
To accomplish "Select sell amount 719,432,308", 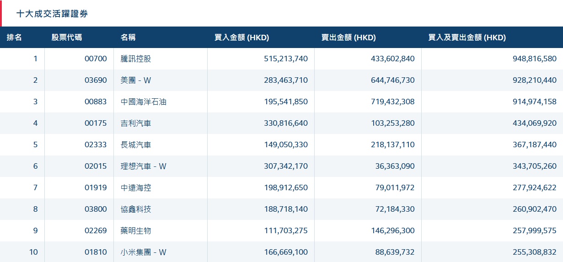I will 393,102.
